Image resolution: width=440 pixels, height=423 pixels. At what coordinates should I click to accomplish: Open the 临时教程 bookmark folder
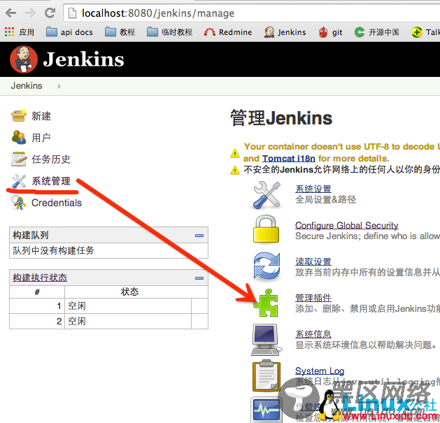169,32
